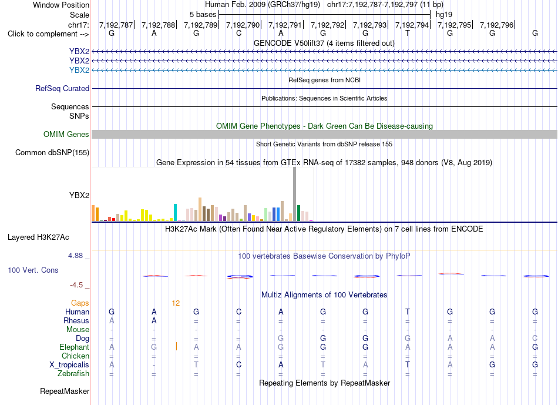The width and height of the screenshot is (558, 405).
Task: Click the gray OMIM Genes bar
Action: click(x=324, y=134)
